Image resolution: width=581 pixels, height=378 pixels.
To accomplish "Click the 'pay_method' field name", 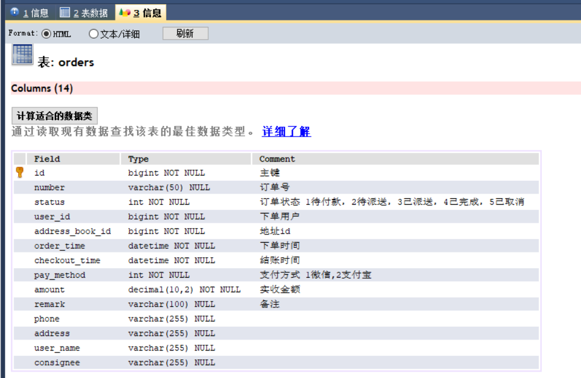I will [x=60, y=275].
